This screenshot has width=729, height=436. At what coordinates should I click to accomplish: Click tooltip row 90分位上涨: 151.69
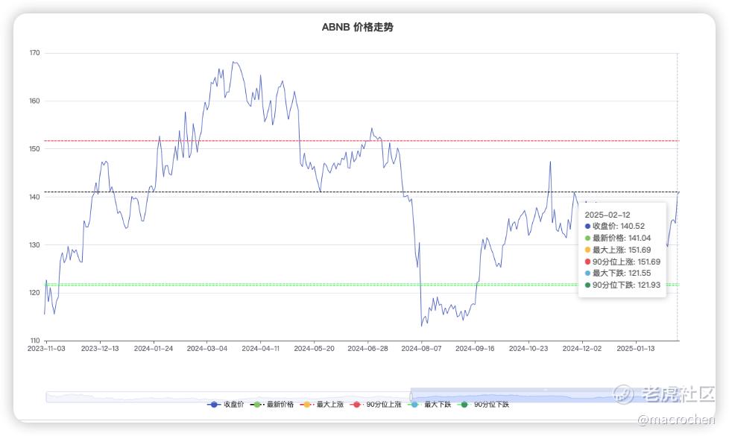[x=622, y=262]
